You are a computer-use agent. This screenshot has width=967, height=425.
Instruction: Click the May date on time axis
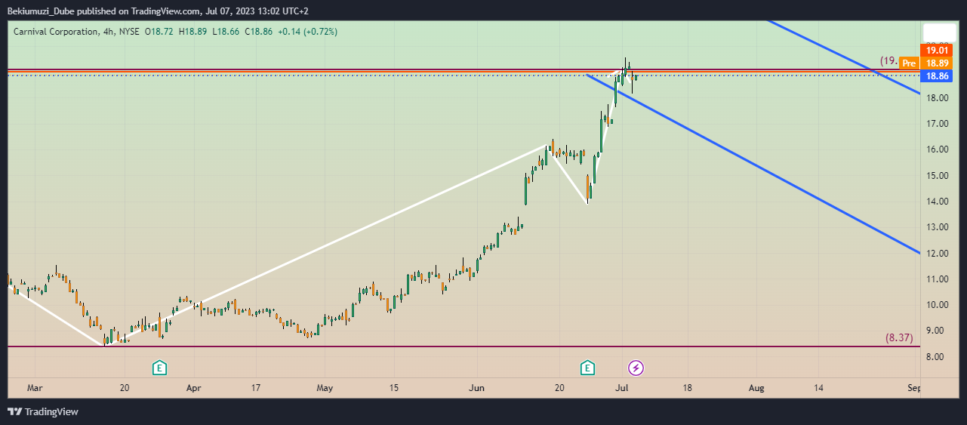(325, 388)
